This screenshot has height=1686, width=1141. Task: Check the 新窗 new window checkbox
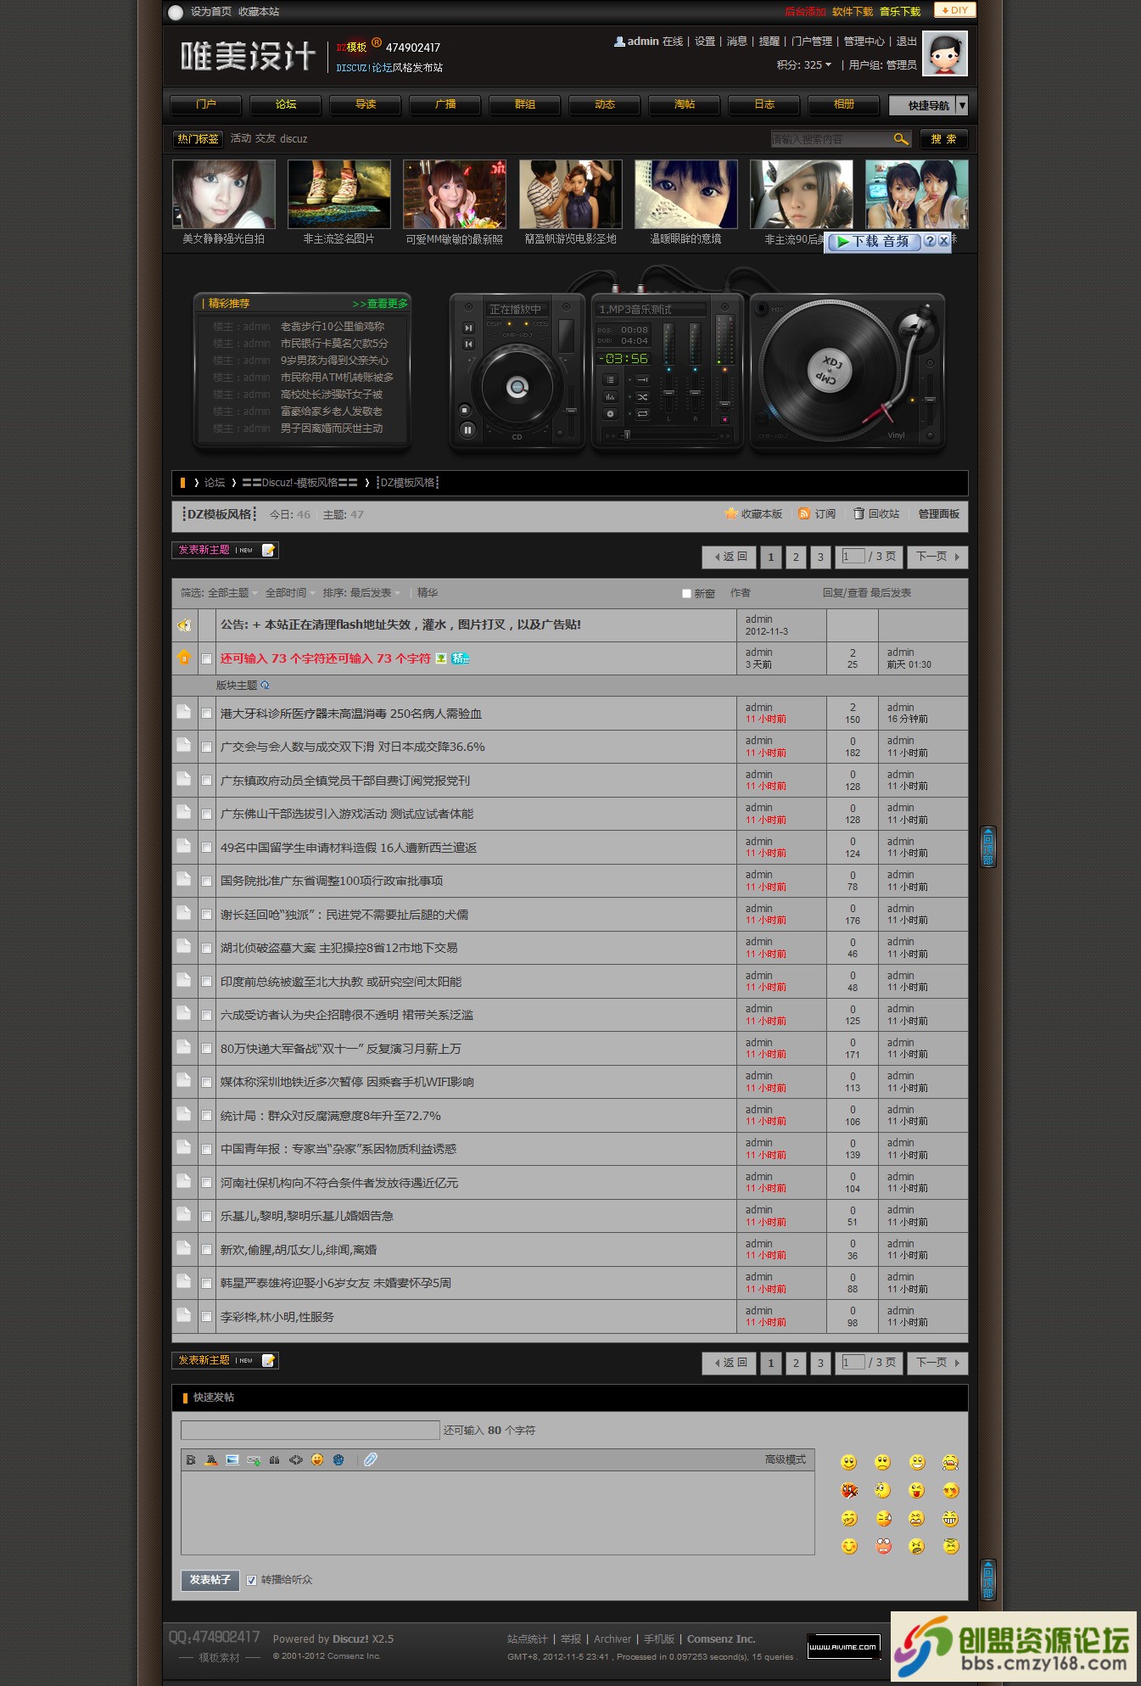[x=686, y=594]
